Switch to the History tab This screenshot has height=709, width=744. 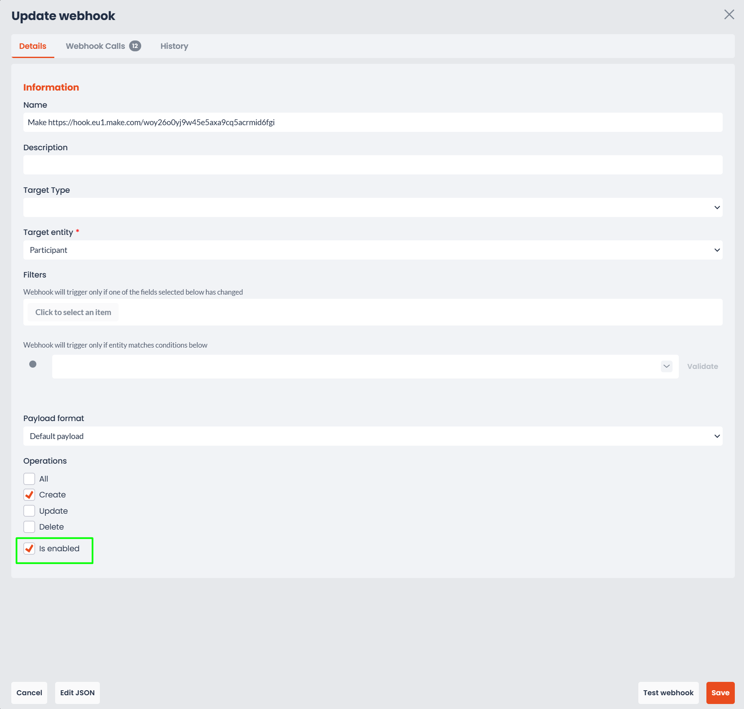pos(174,46)
